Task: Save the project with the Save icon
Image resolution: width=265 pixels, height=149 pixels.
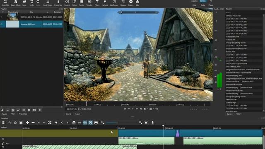Action: 24,3
